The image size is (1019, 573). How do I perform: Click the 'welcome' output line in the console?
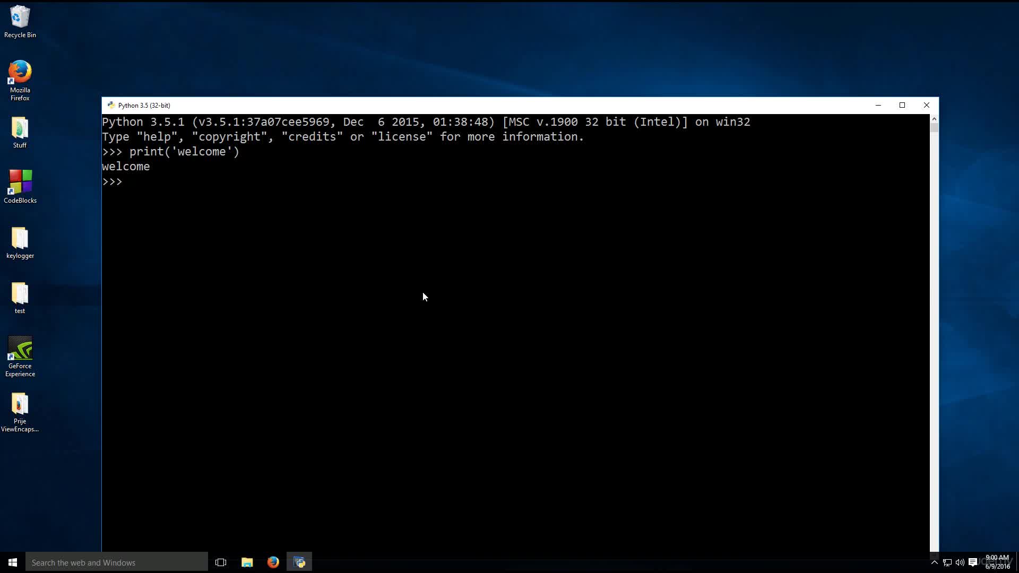click(126, 167)
